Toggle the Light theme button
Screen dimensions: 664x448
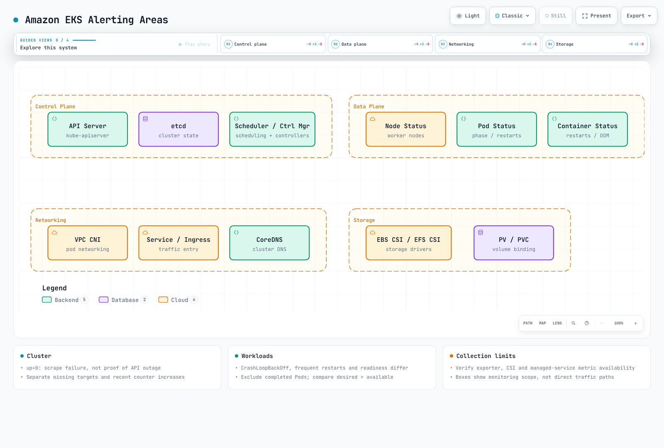point(468,16)
